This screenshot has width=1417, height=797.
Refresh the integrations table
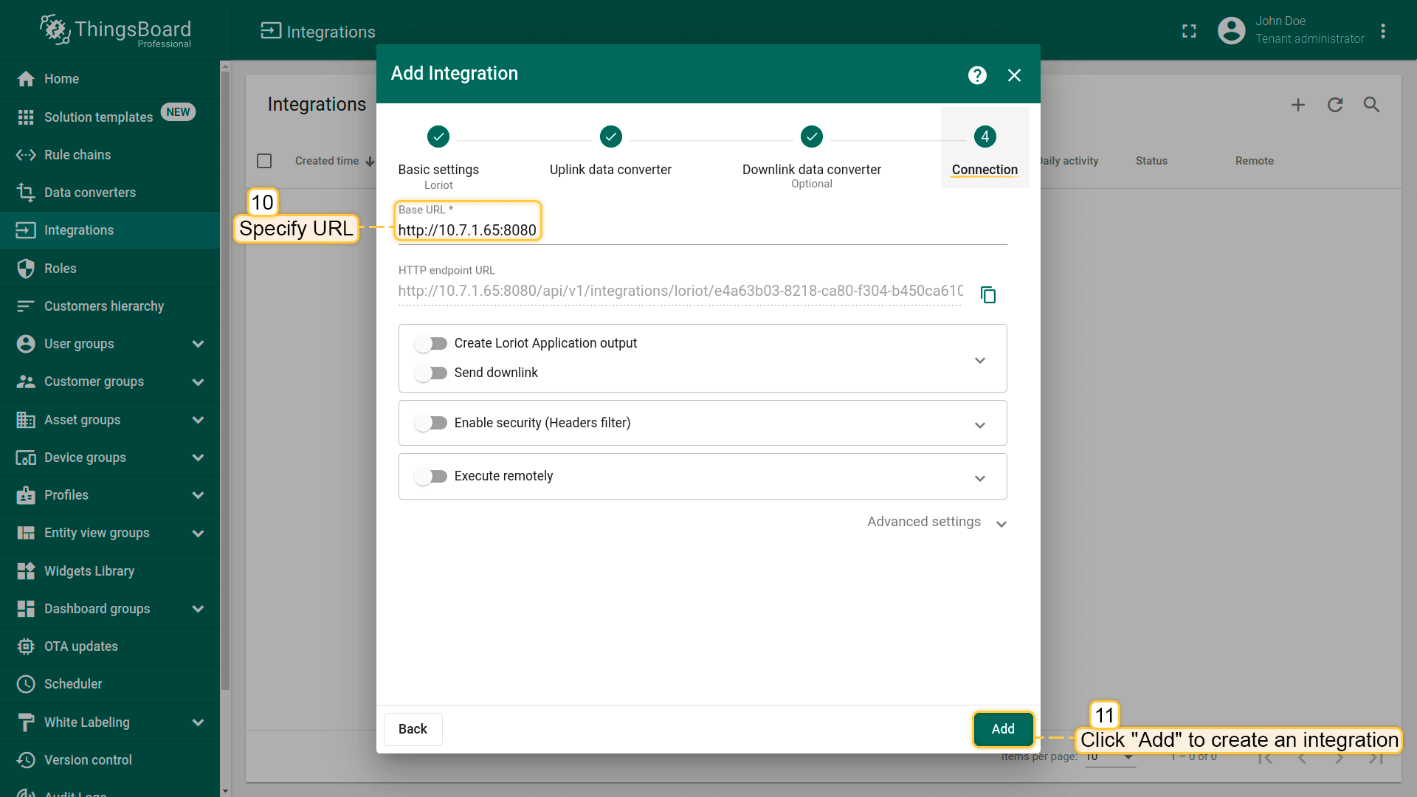pyautogui.click(x=1335, y=105)
